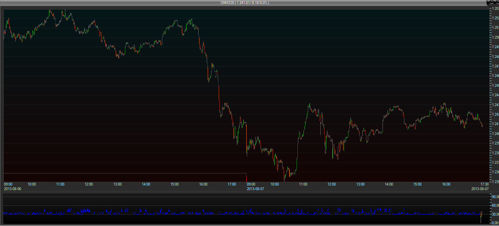Click the divider between price chart and indicator

point(245,193)
